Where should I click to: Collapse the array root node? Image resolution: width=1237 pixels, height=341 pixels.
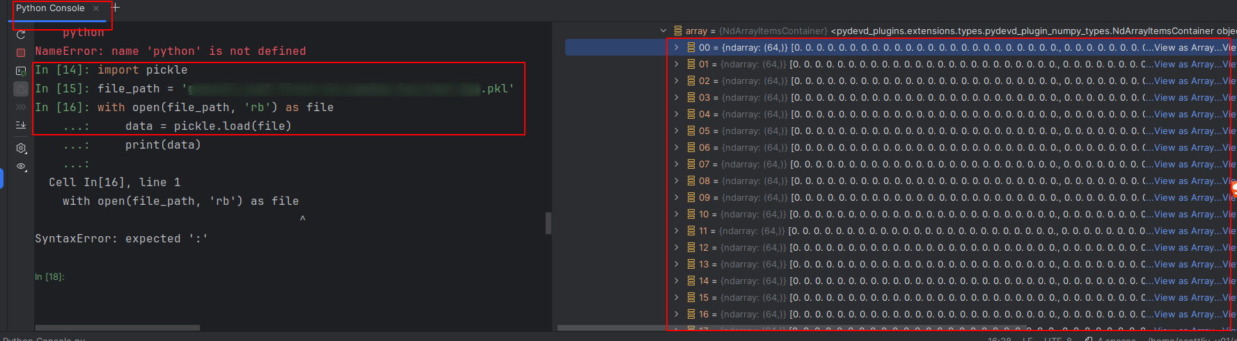[x=663, y=31]
